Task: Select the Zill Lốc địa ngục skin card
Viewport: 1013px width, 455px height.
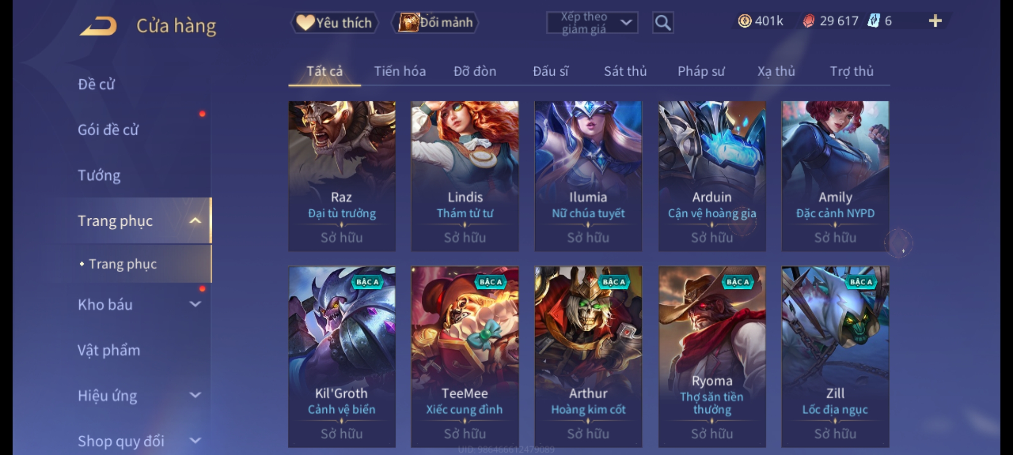Action: 835,356
